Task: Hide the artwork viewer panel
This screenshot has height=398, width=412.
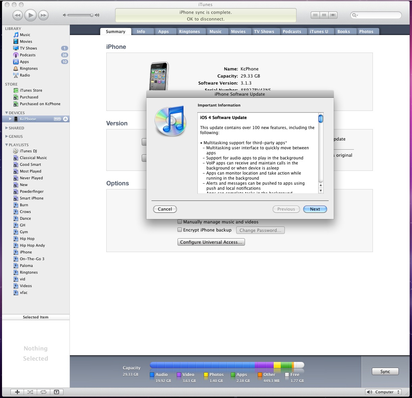Action: [x=56, y=392]
